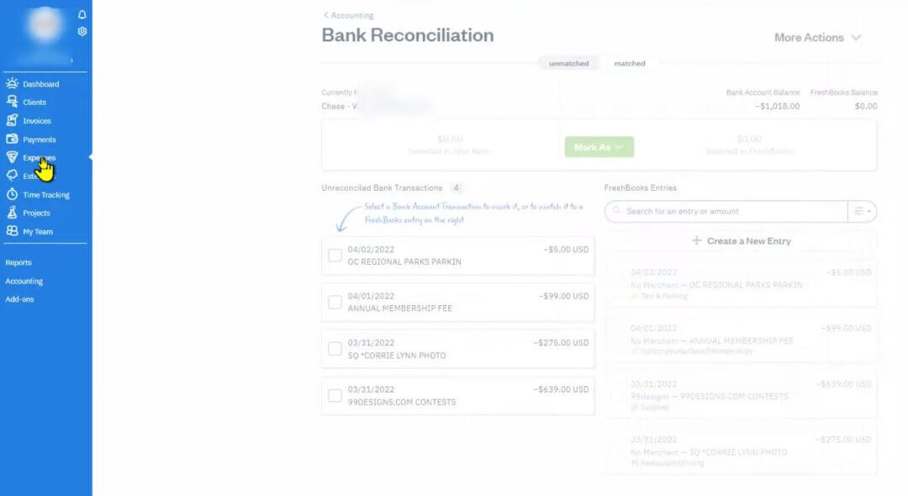This screenshot has height=496, width=908.
Task: Select the ANNUAL MEMBERSHIP FEE checkbox
Action: [x=334, y=302]
